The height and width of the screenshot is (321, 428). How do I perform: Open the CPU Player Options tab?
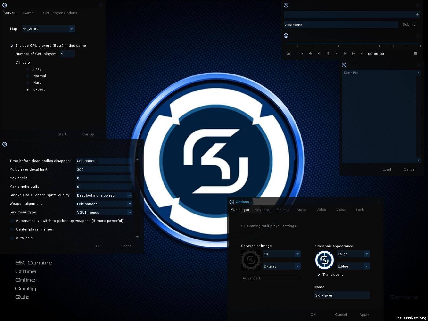click(60, 13)
